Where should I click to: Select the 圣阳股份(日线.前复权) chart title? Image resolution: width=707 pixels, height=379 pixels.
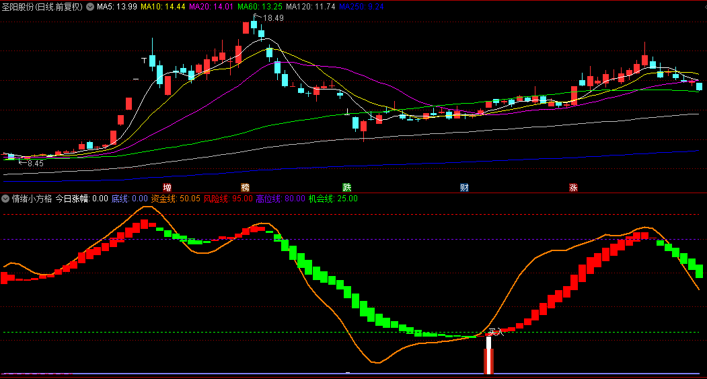click(43, 7)
